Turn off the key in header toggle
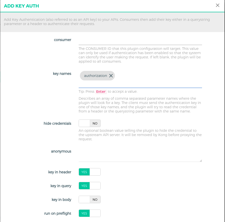225x222 pixels. click(x=89, y=172)
